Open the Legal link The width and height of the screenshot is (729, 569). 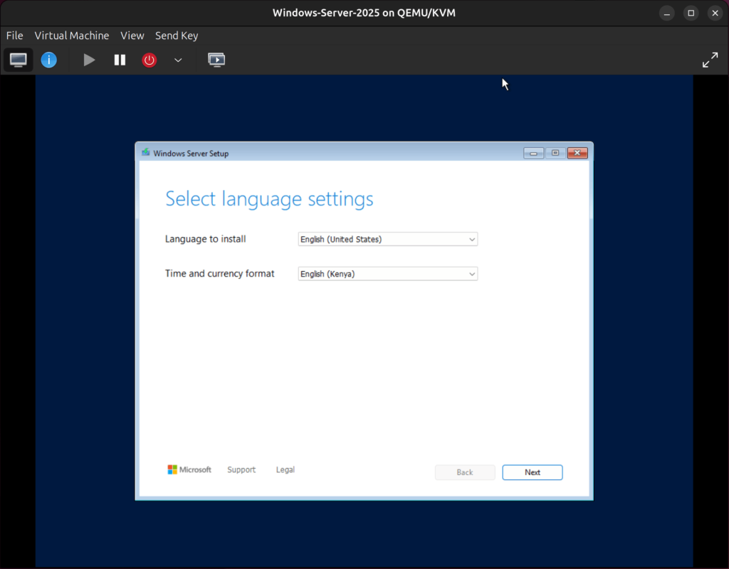[x=285, y=469]
